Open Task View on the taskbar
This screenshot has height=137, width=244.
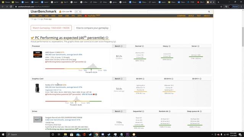point(59,134)
